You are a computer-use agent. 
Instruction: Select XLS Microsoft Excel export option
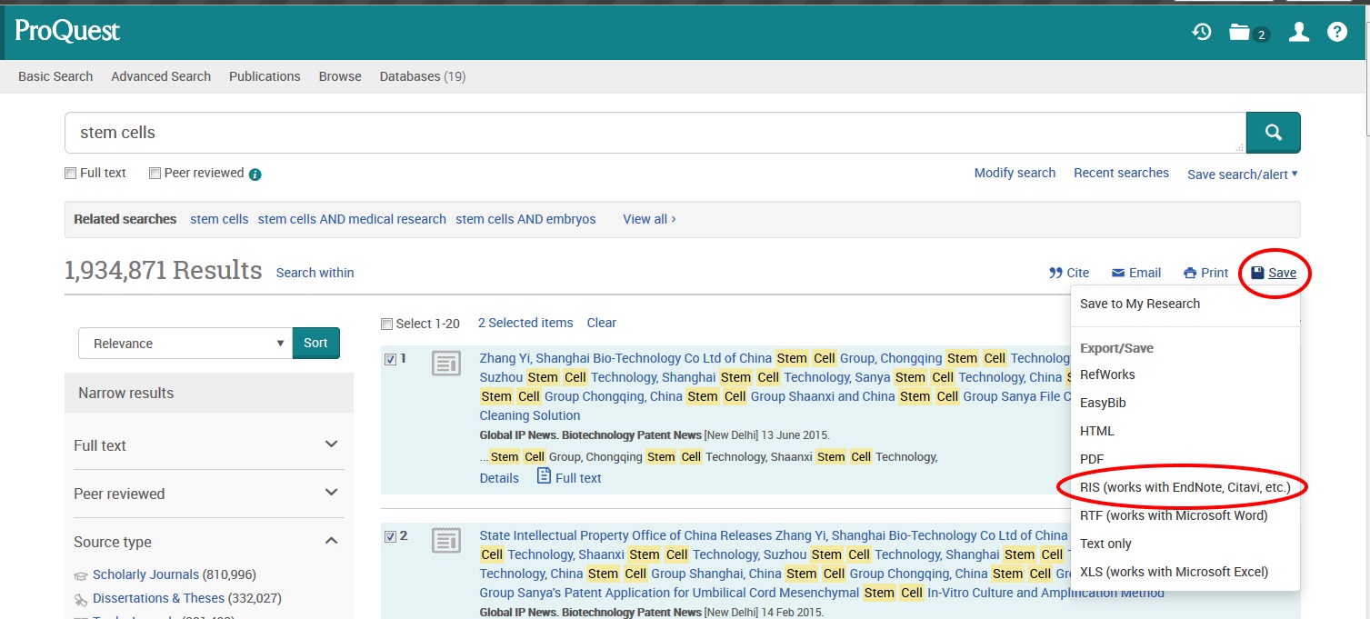tap(1174, 572)
